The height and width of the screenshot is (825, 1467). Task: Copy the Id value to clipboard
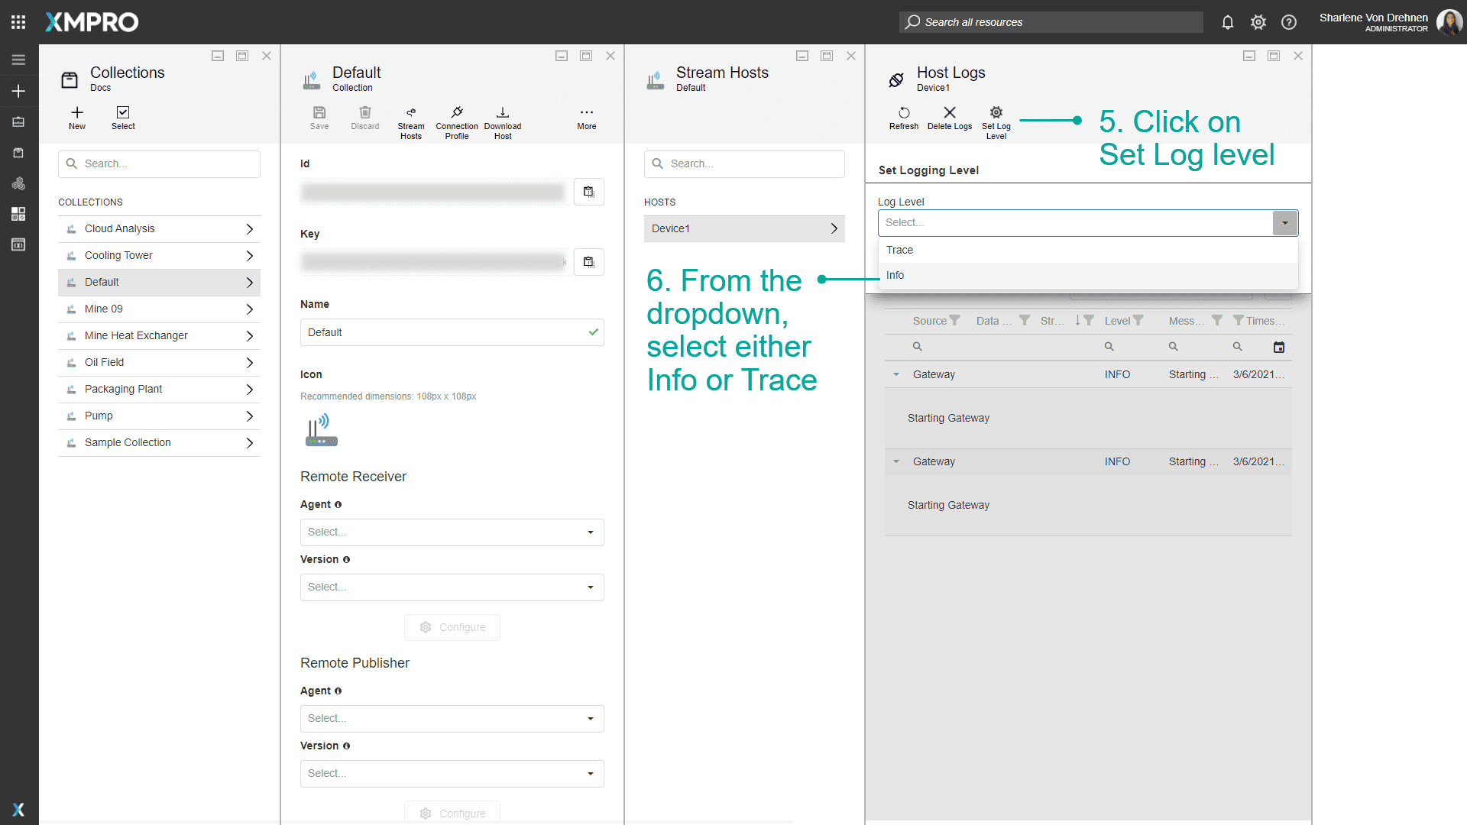click(x=588, y=192)
